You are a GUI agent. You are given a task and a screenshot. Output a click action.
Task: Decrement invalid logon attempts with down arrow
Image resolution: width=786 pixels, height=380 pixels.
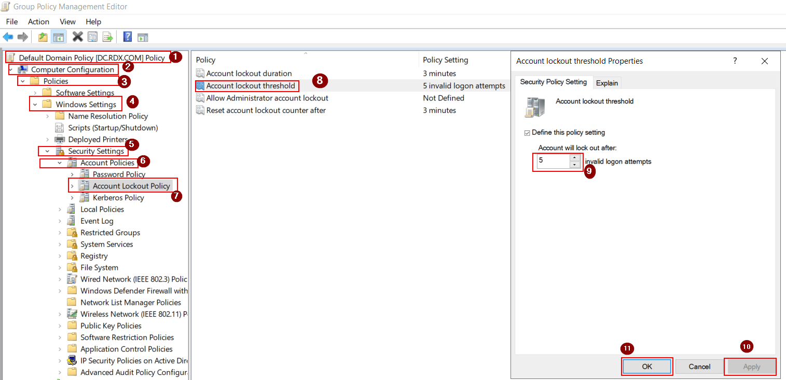(x=574, y=164)
